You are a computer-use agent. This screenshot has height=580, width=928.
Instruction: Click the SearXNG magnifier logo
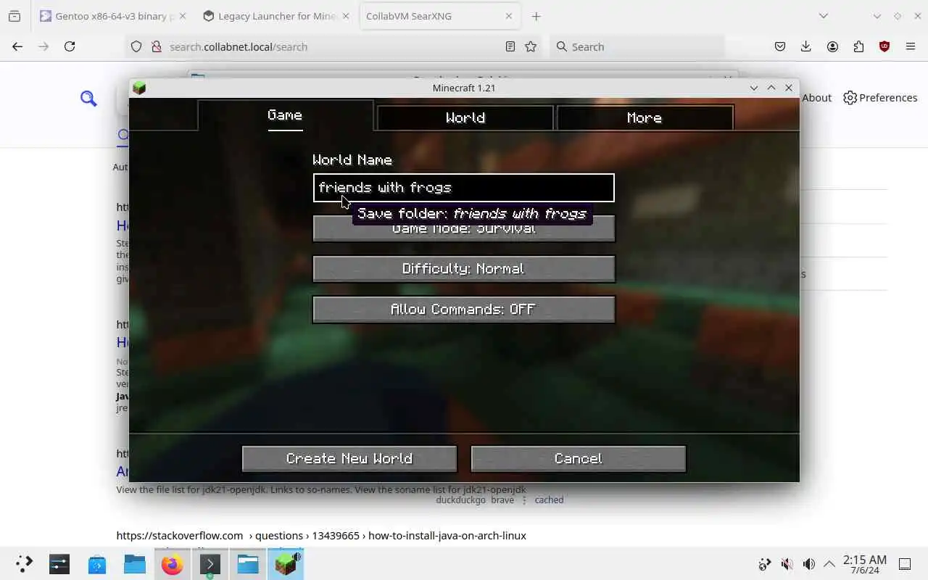[88, 98]
